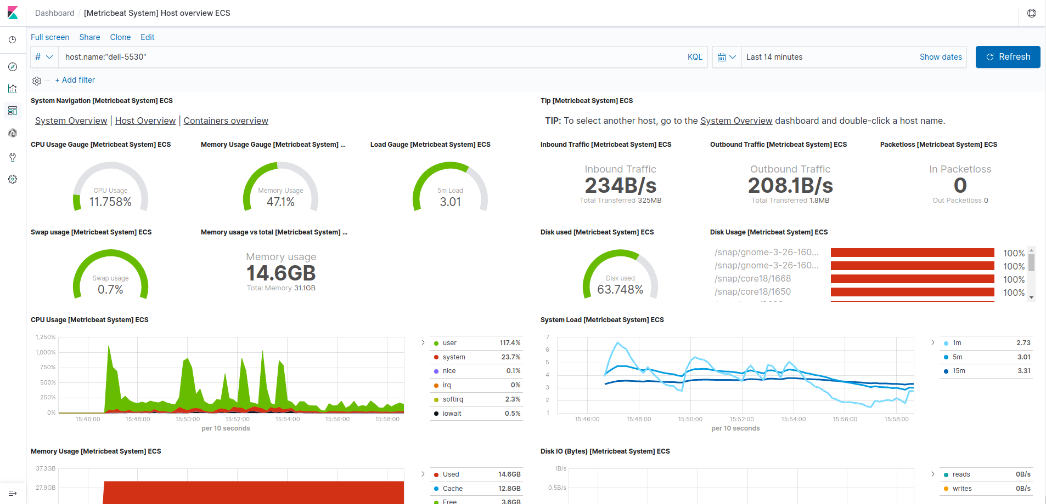Click the 5m Load gauge value 3.01
1046x504 pixels.
(x=451, y=202)
